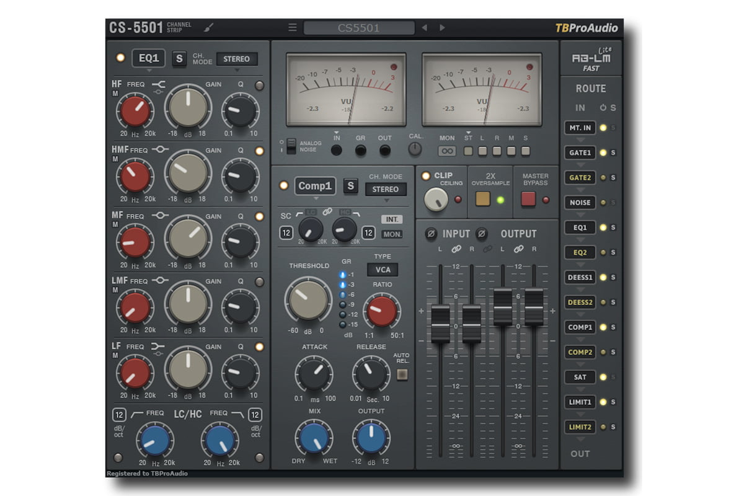Viewport: 744px width, 496px height.
Task: Select the DEESS1 module in the route list
Action: pos(580,277)
